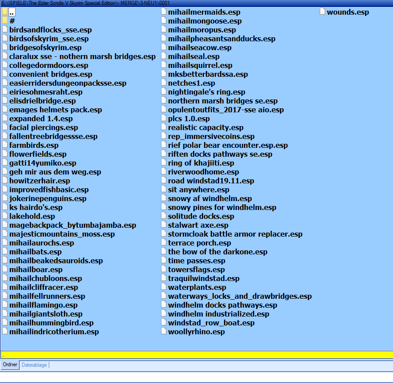Image resolution: width=393 pixels, height=384 pixels.
Task: Click file icon next to ks hairdo's.esp
Action: click(x=5, y=207)
